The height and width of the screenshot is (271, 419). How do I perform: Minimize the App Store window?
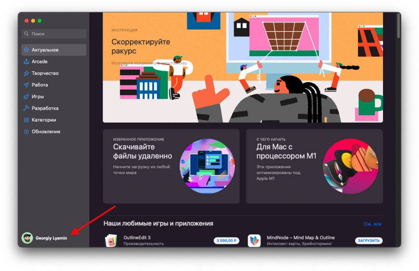point(33,21)
